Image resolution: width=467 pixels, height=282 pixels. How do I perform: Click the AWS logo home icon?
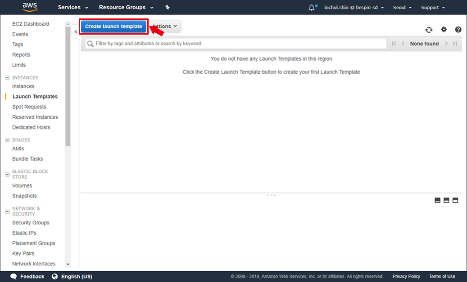[30, 7]
